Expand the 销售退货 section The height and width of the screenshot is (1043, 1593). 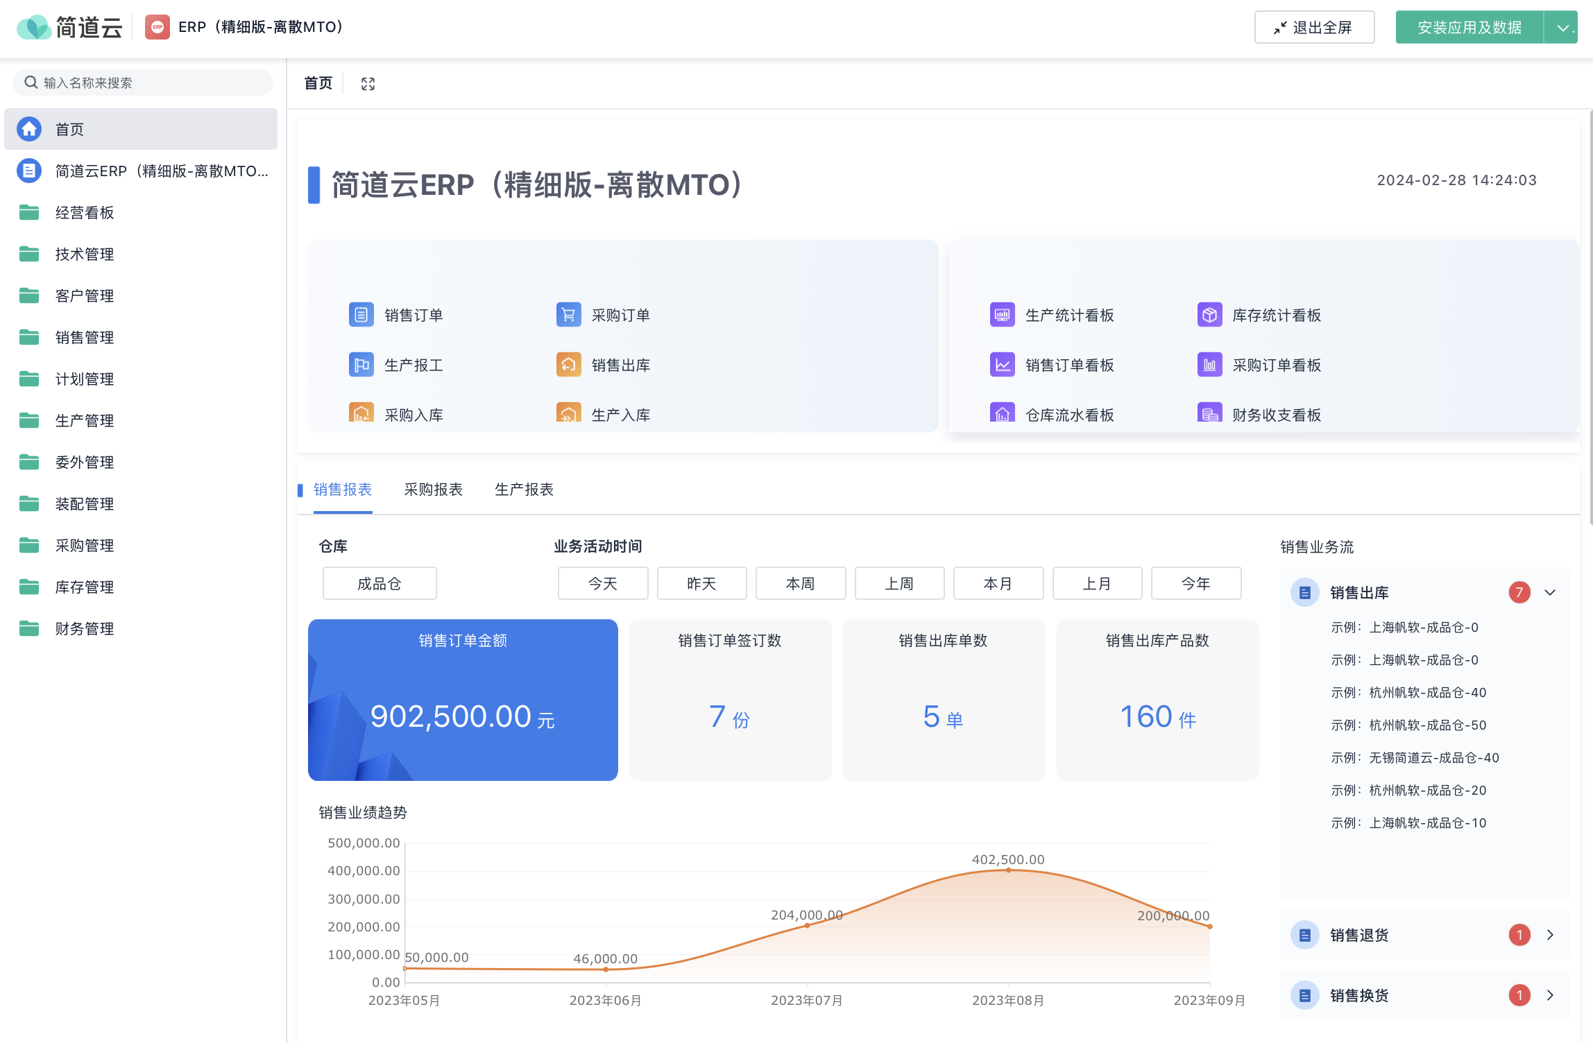(x=1551, y=935)
